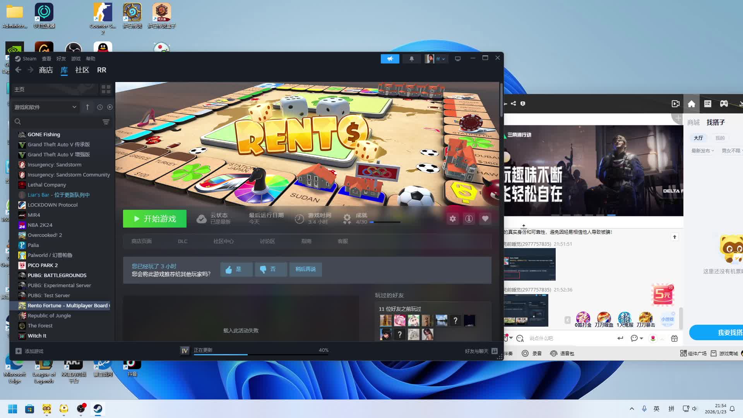Screen dimensions: 743x418
Task: Add Rento to favorites with heart icon
Action: (x=485, y=219)
